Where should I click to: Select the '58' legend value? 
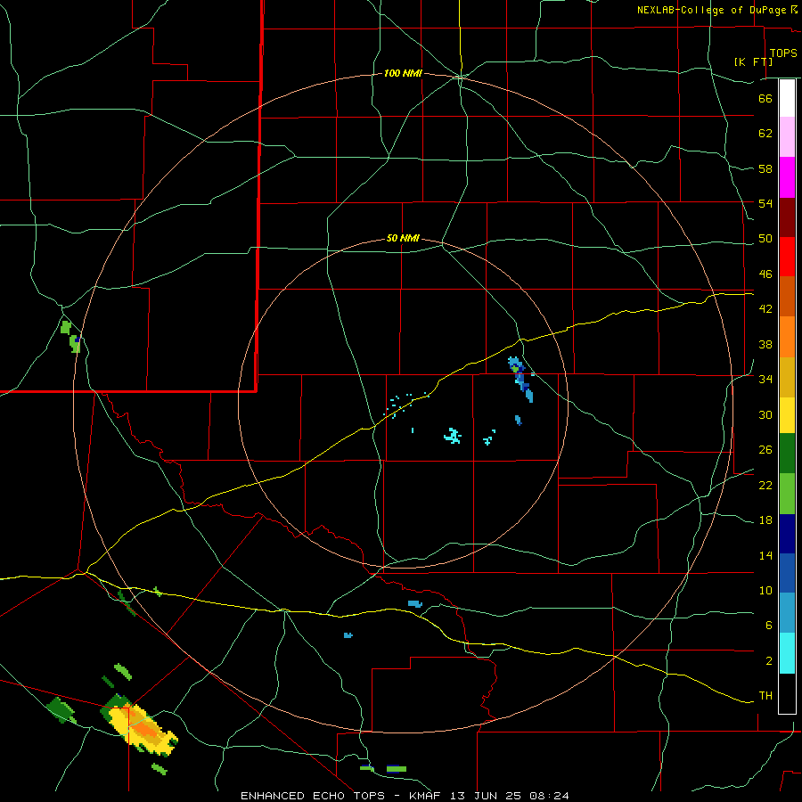[x=765, y=168]
